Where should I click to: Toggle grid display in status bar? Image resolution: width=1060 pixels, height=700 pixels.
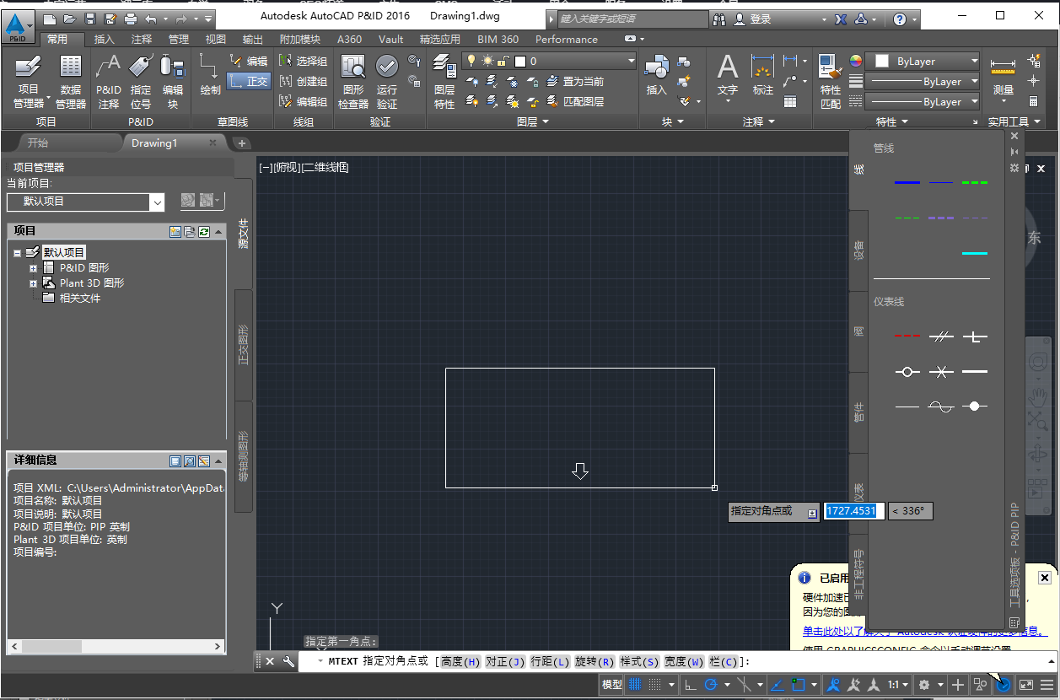pyautogui.click(x=635, y=684)
